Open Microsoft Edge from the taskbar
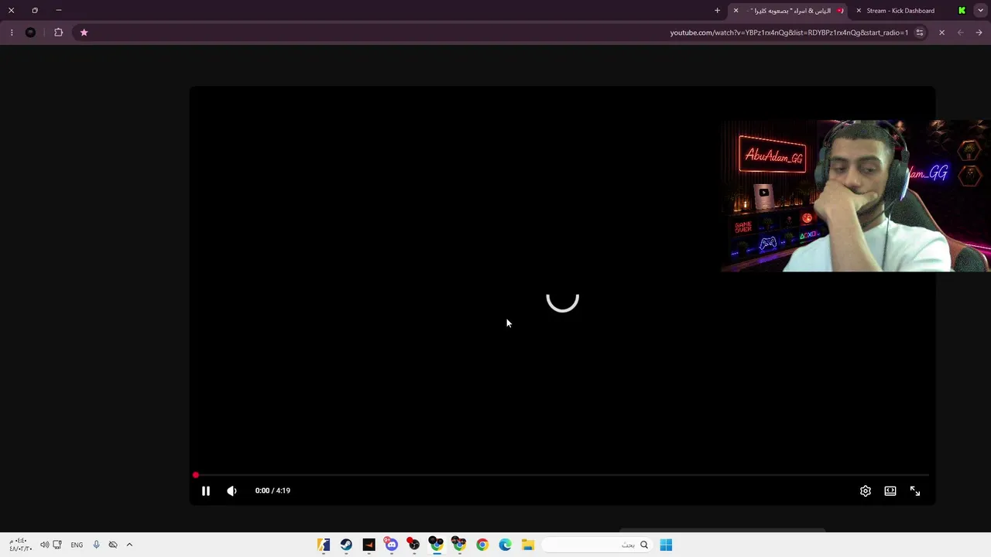991x557 pixels. pyautogui.click(x=505, y=545)
